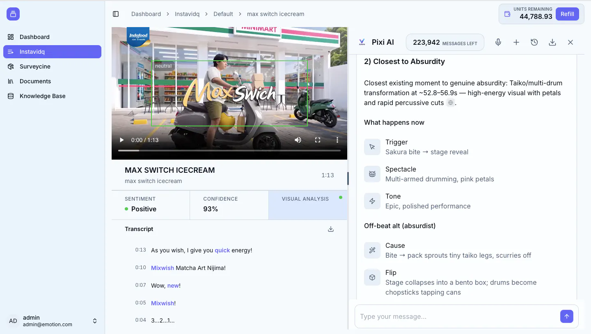Click the 'Closest to Absurdity' heading
Viewport: 591px width, 334px height.
pos(404,62)
